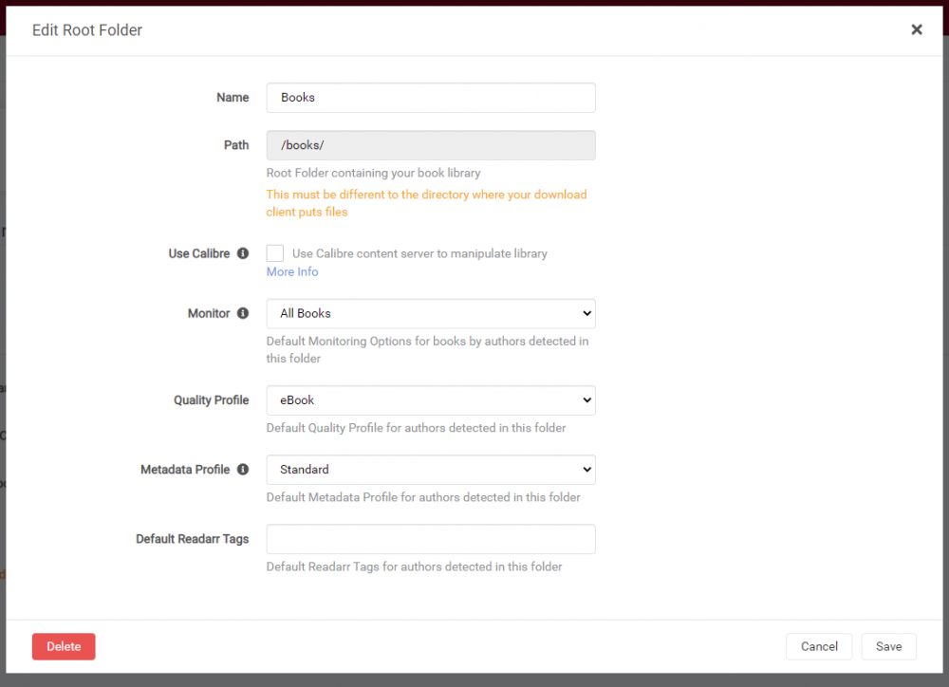
Task: Click the Path label
Action: click(x=236, y=145)
